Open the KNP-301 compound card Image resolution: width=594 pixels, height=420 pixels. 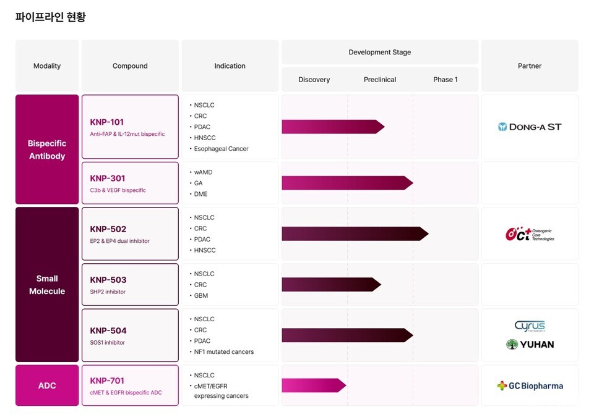coord(130,183)
